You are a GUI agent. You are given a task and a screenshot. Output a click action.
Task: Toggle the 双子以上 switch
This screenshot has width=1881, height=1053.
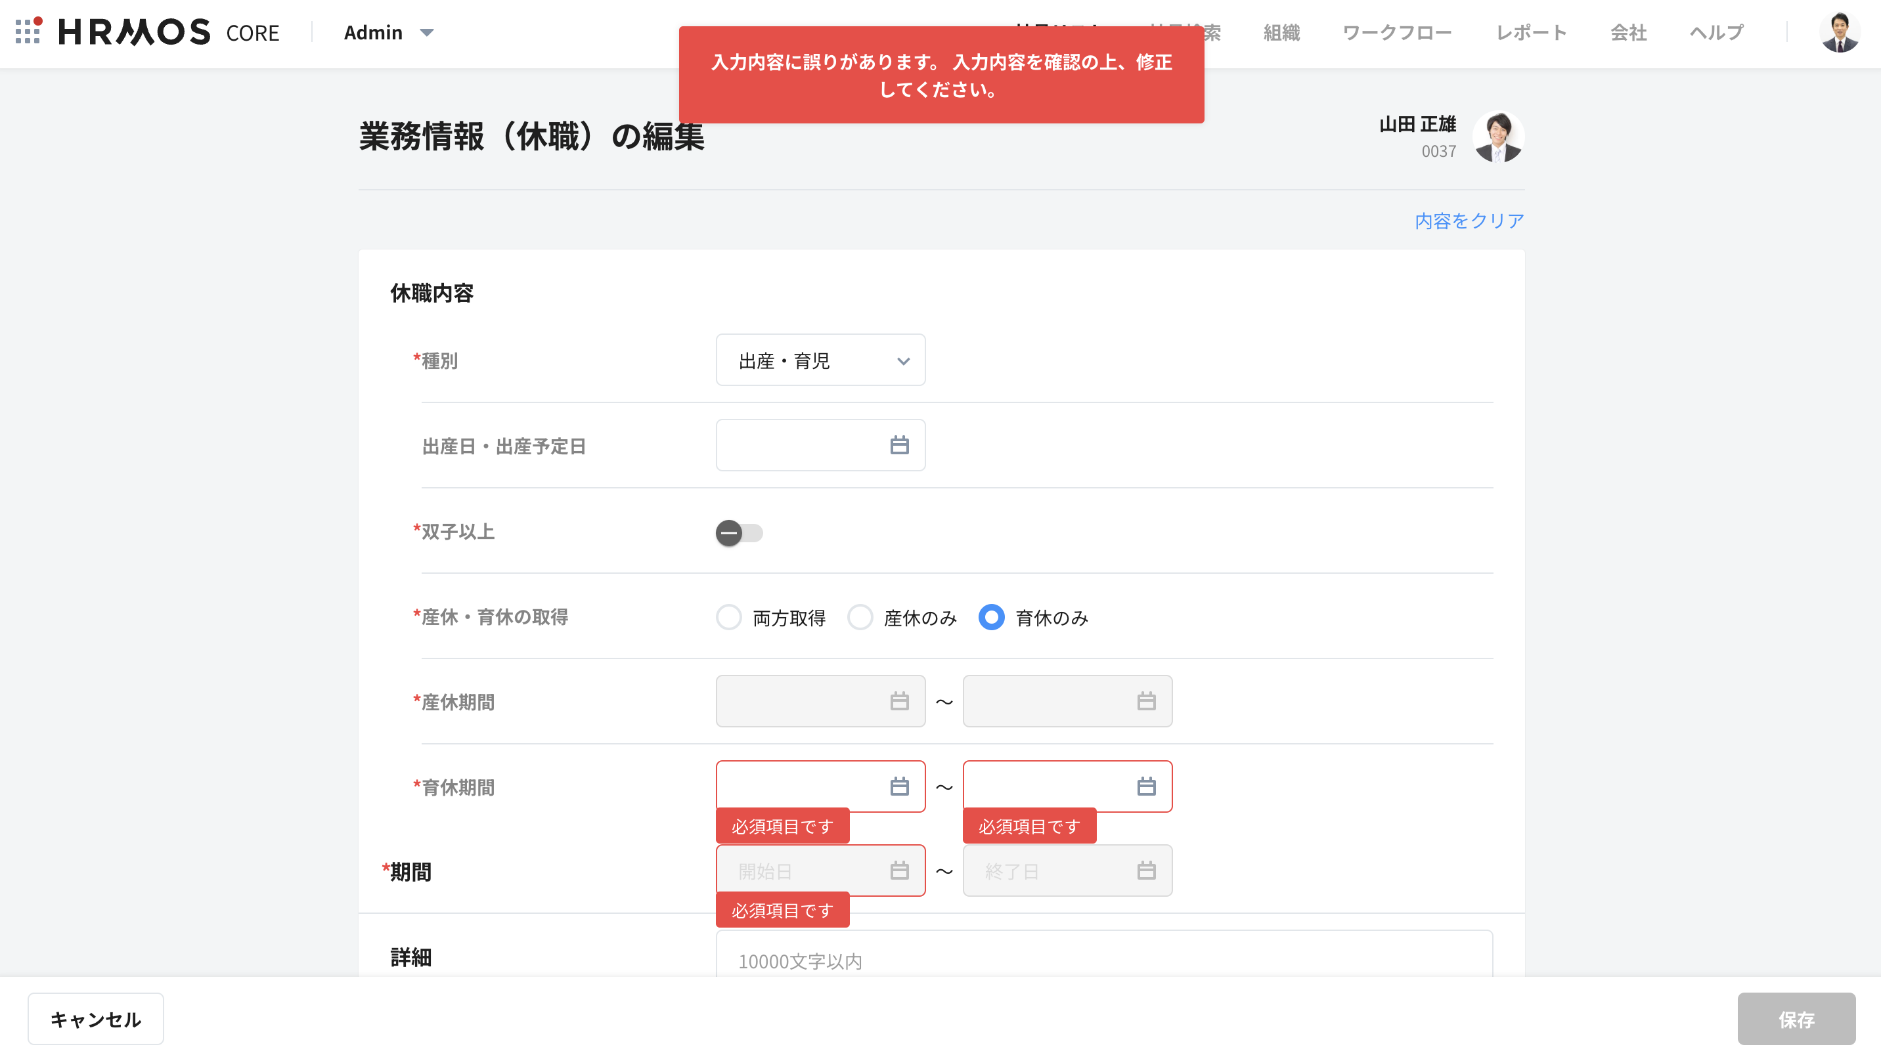pos(738,532)
